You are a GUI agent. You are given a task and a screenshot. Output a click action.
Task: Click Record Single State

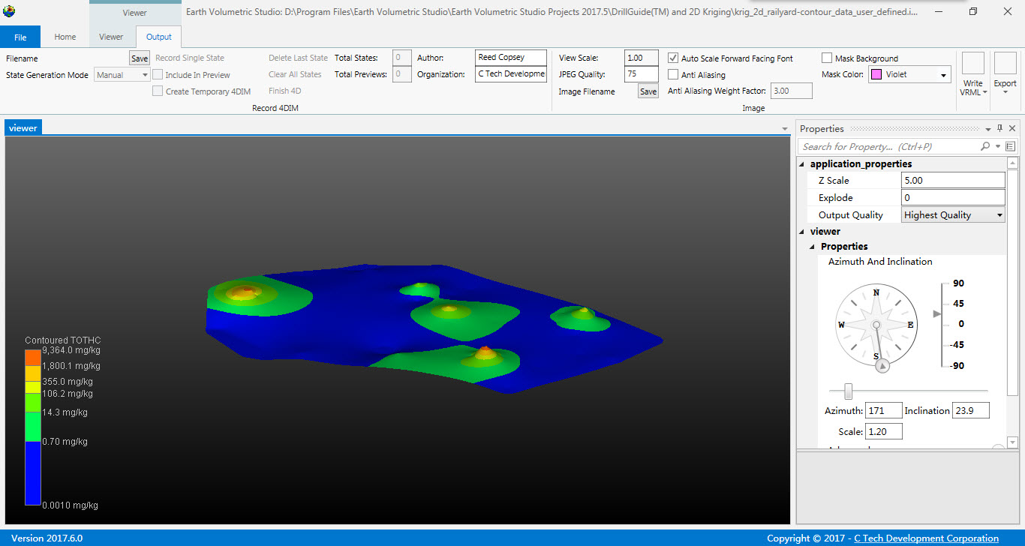click(x=190, y=58)
